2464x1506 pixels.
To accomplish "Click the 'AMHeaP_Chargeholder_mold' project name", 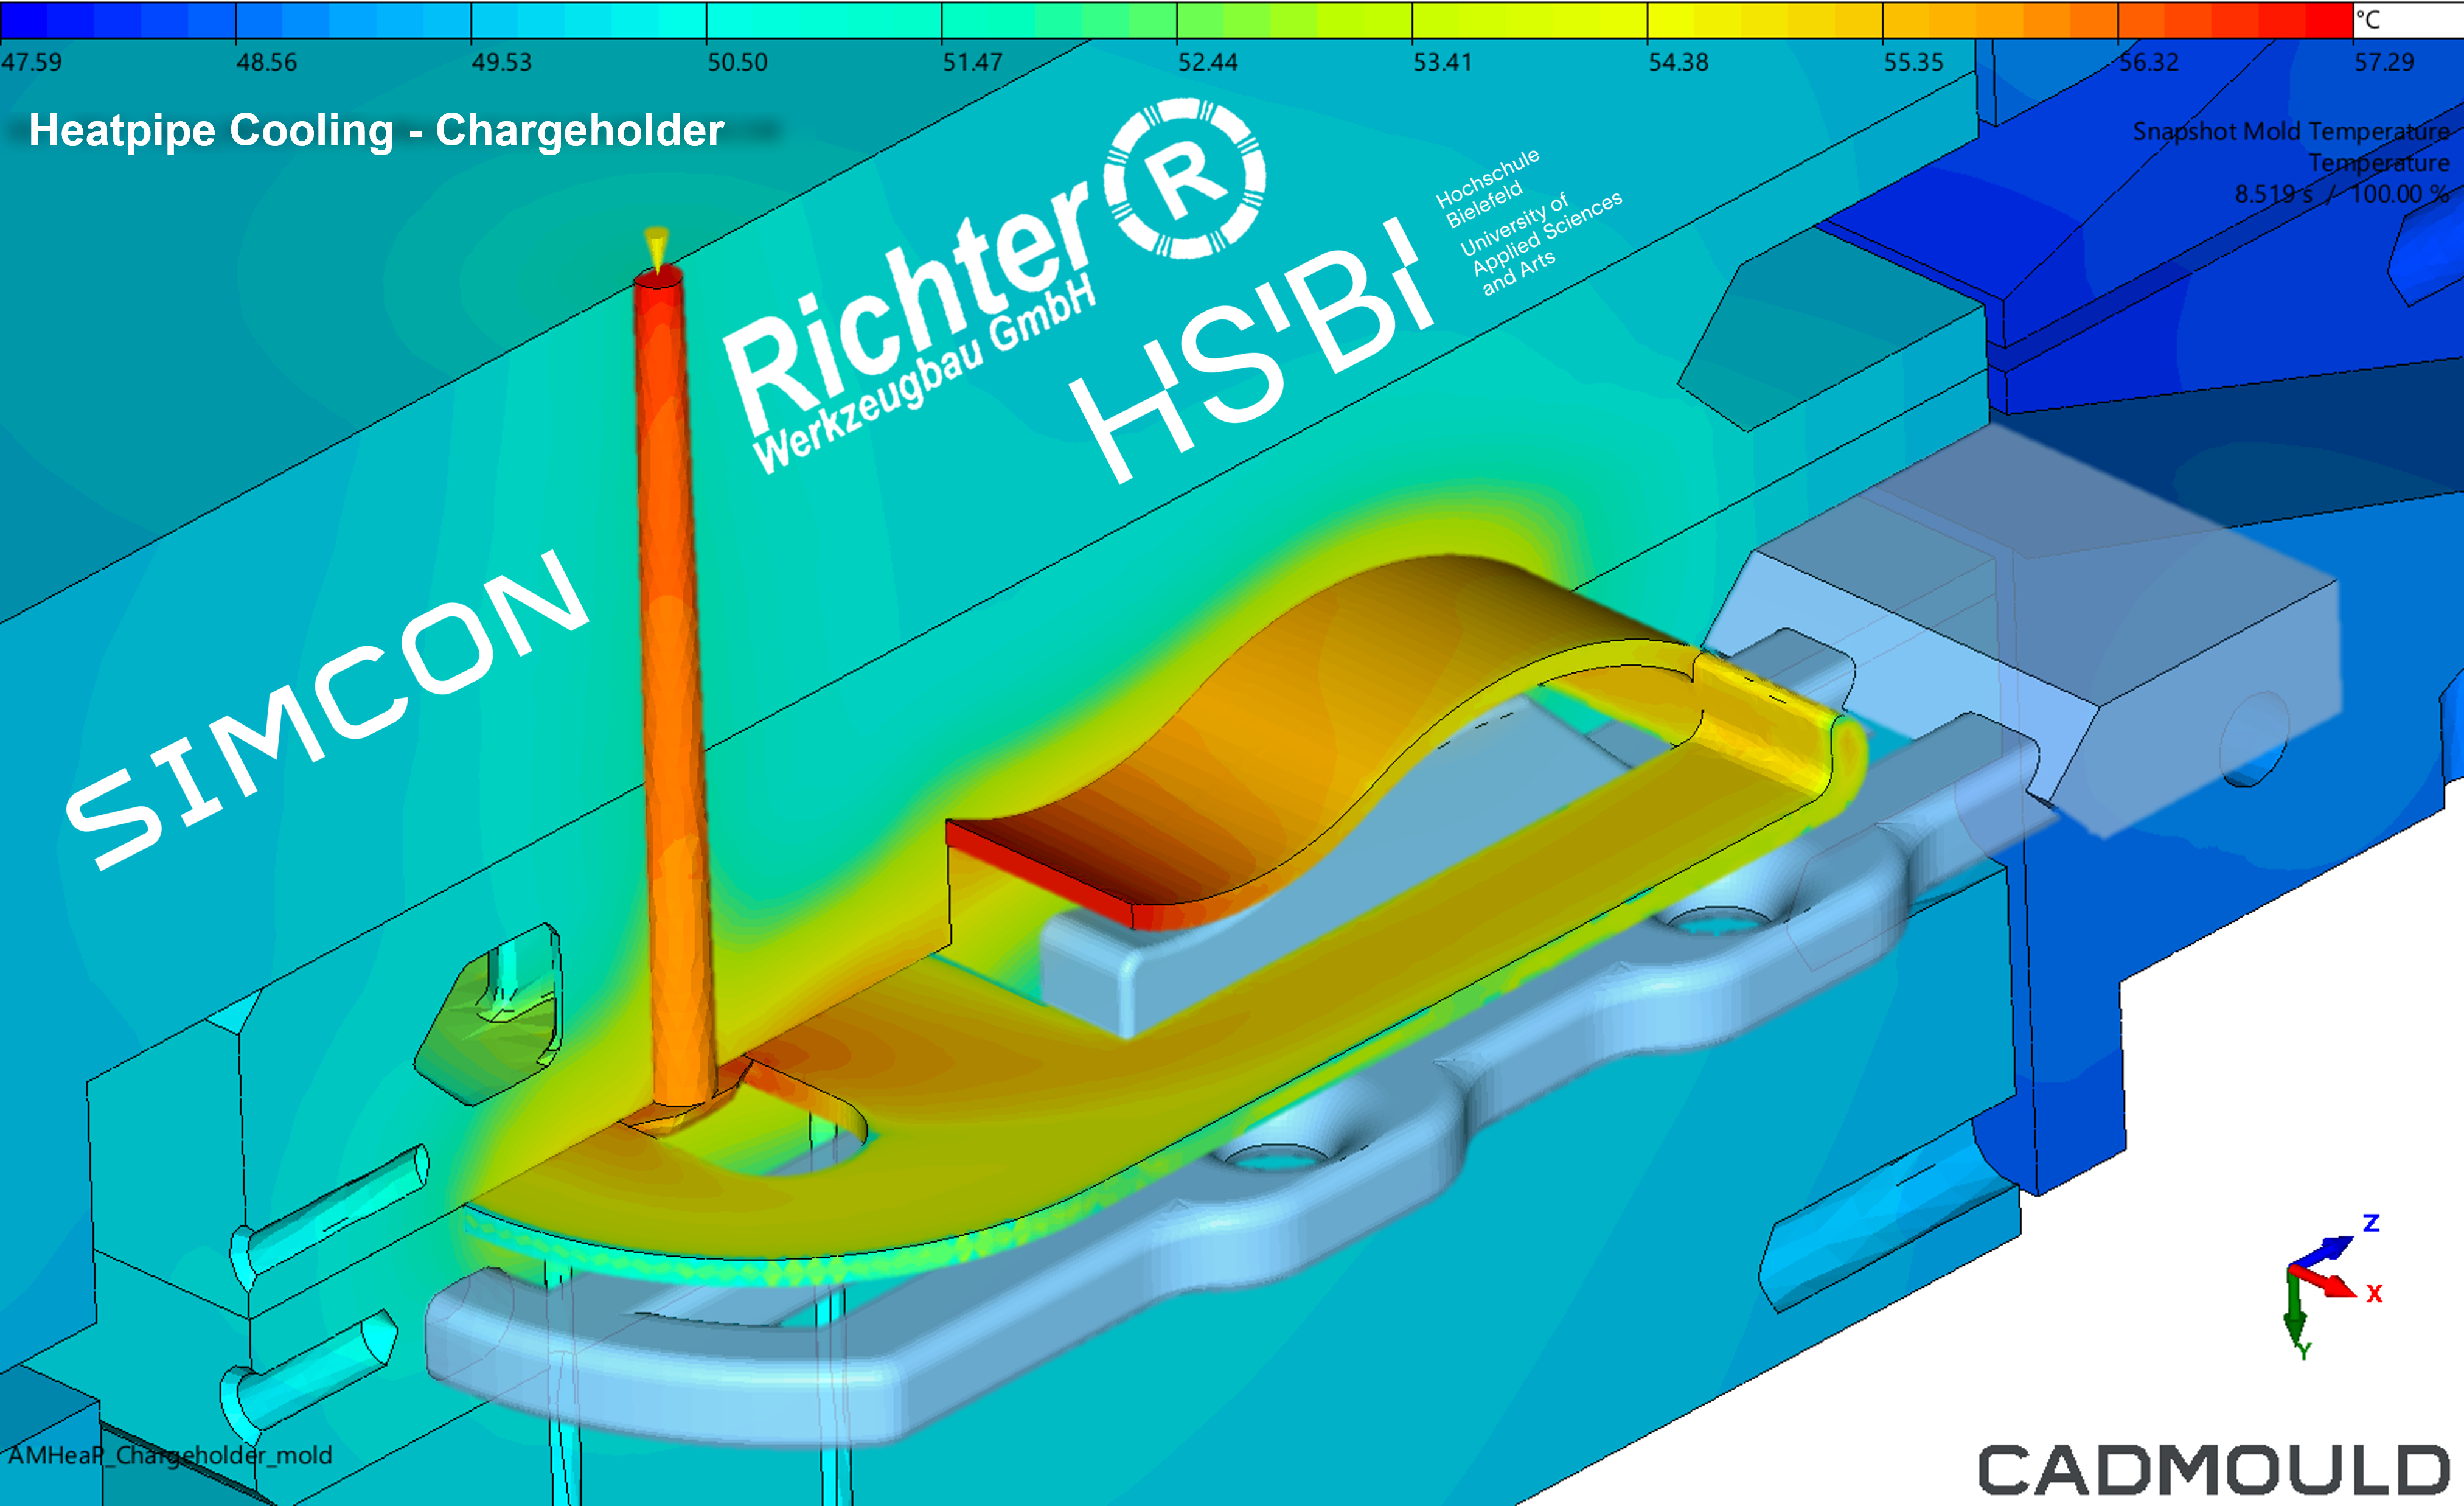I will click(170, 1455).
